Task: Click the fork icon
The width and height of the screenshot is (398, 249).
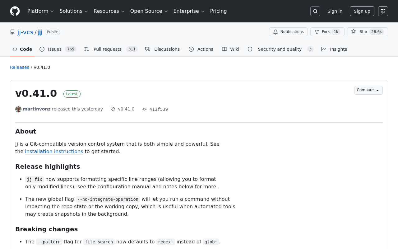Action: click(317, 32)
